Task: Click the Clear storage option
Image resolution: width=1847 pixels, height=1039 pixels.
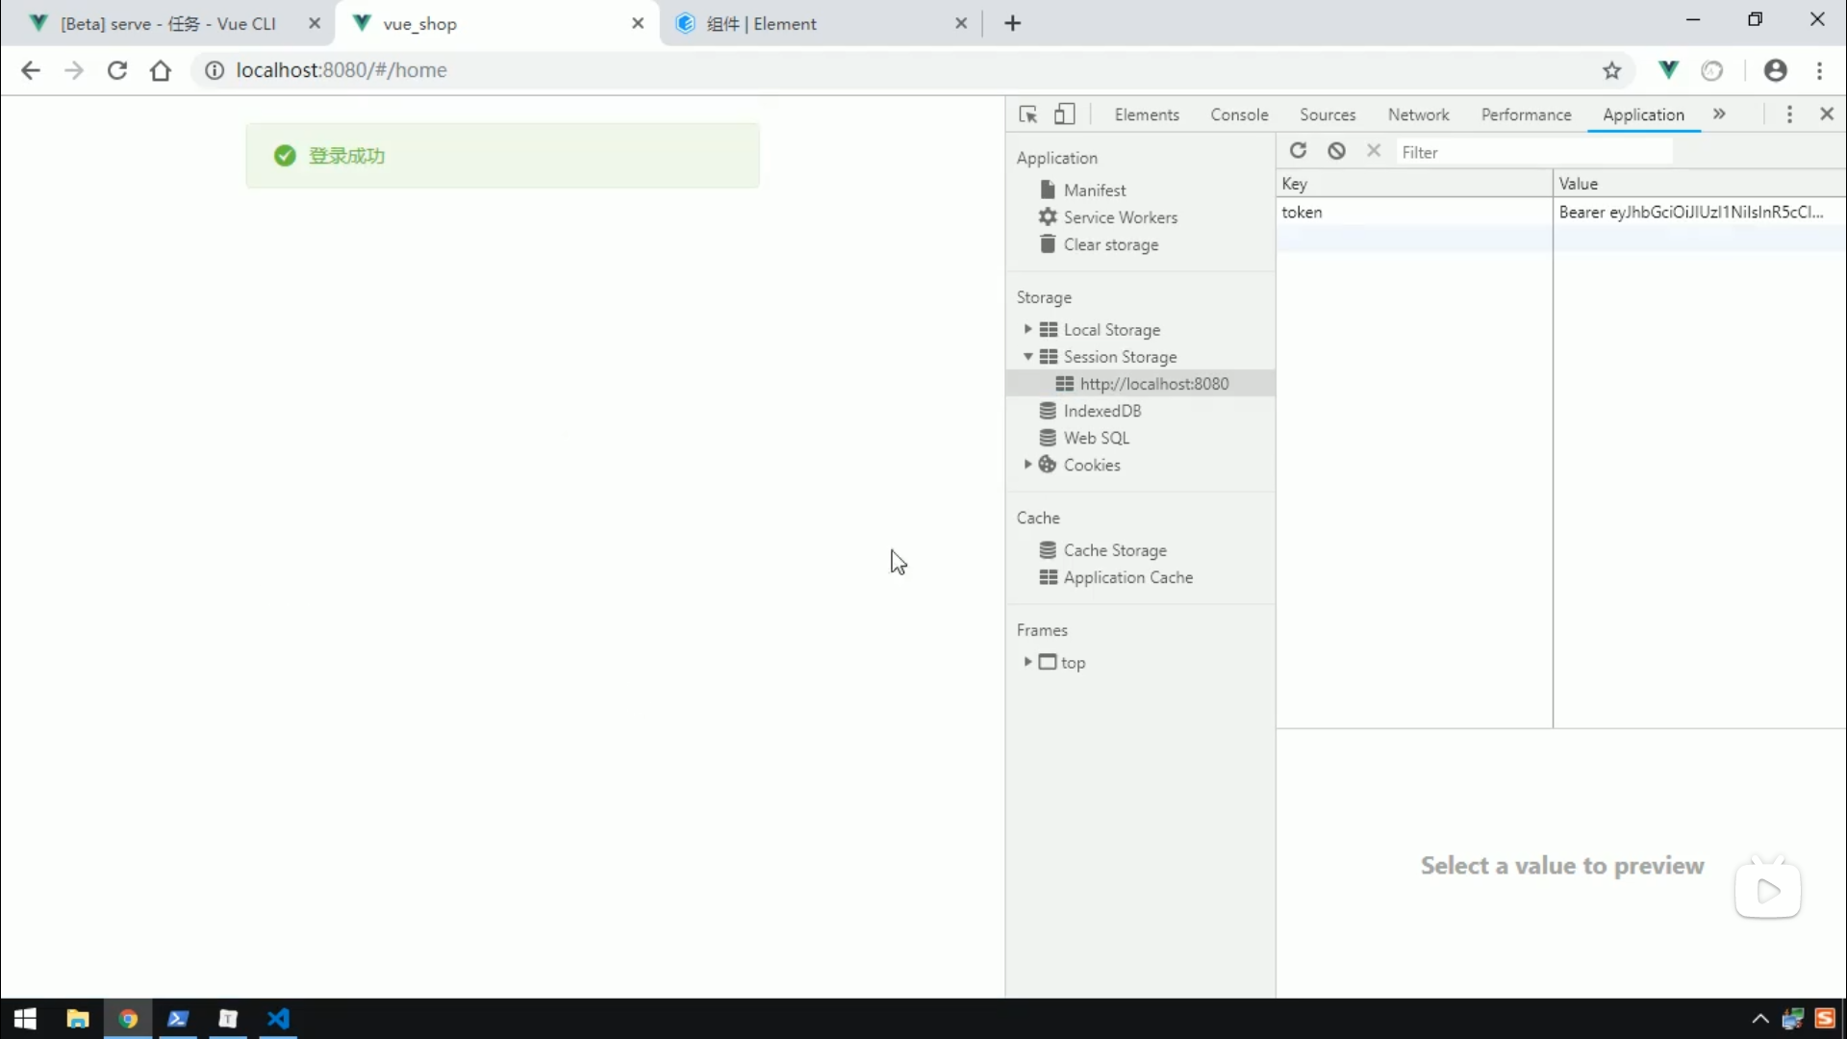Action: coord(1111,243)
